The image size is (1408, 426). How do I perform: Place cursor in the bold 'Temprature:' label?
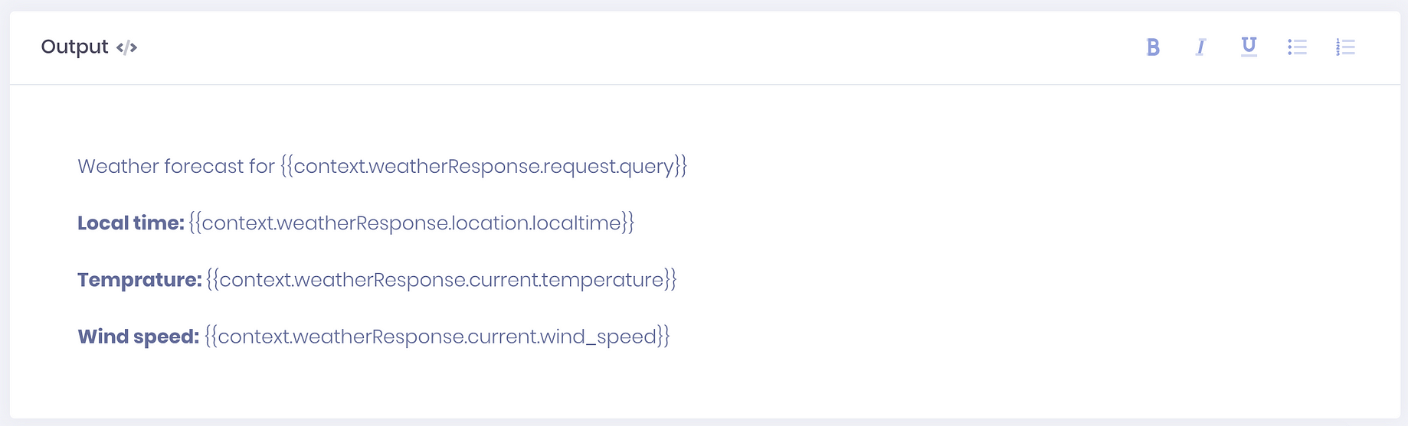tap(139, 280)
